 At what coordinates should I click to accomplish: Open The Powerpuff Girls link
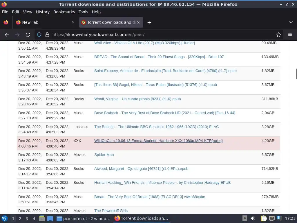click(x=111, y=211)
